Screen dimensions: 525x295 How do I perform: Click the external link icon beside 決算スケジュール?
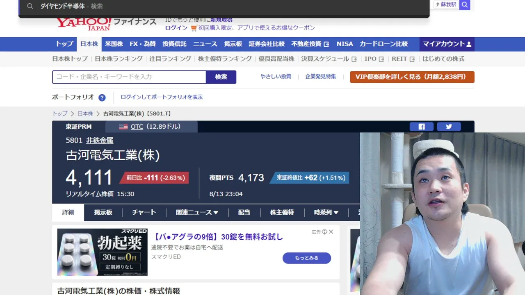[354, 59]
